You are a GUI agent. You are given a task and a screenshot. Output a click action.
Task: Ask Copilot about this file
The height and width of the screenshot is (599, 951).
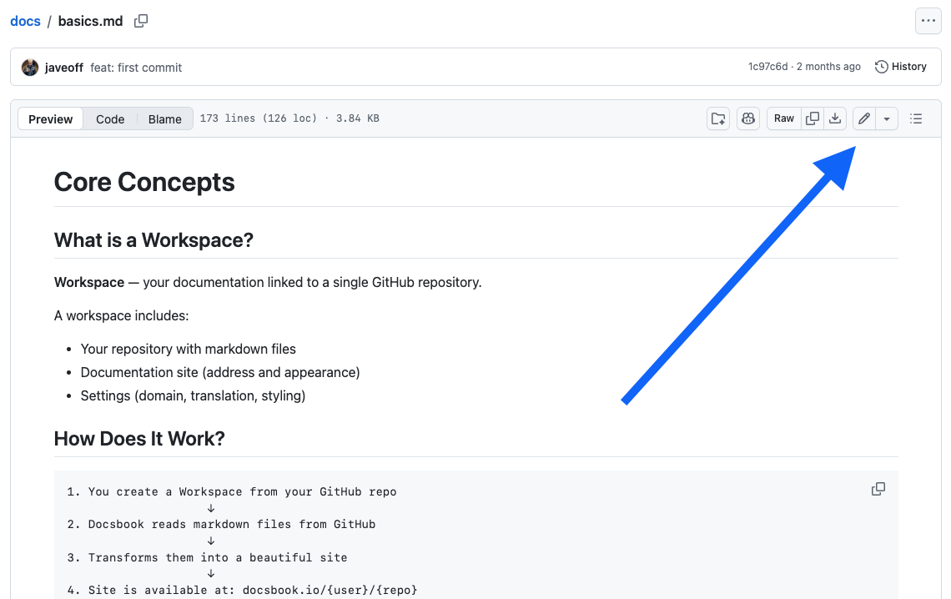tap(748, 118)
